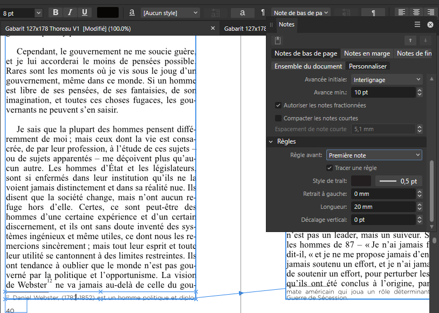The height and width of the screenshot is (313, 439).
Task: Select the Notes panel tab
Action: 286,24
